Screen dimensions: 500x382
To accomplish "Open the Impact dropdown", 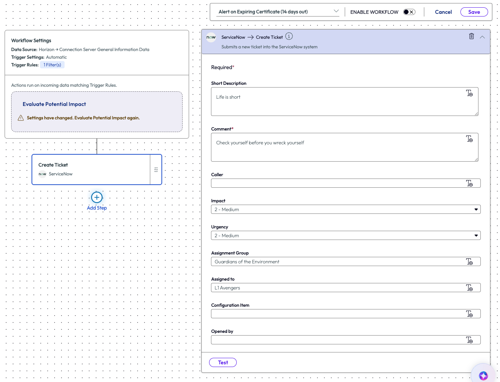I will pos(476,209).
